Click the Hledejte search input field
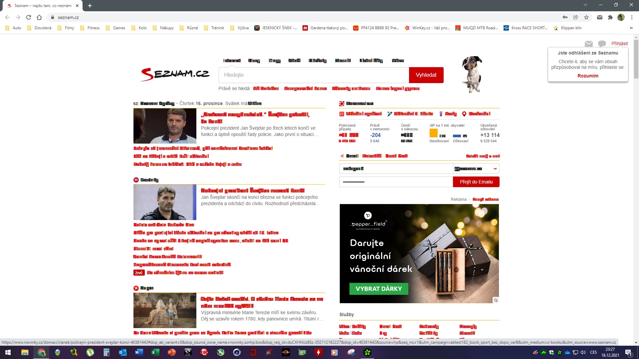The width and height of the screenshot is (639, 359). coord(314,75)
